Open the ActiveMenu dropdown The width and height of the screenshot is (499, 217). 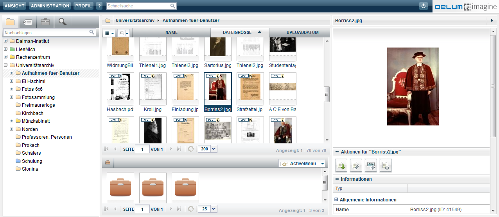click(323, 164)
